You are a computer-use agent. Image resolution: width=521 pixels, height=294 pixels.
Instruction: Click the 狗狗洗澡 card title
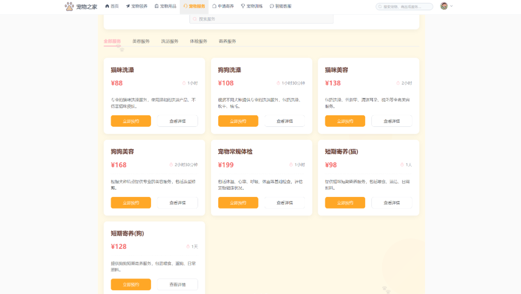229,70
